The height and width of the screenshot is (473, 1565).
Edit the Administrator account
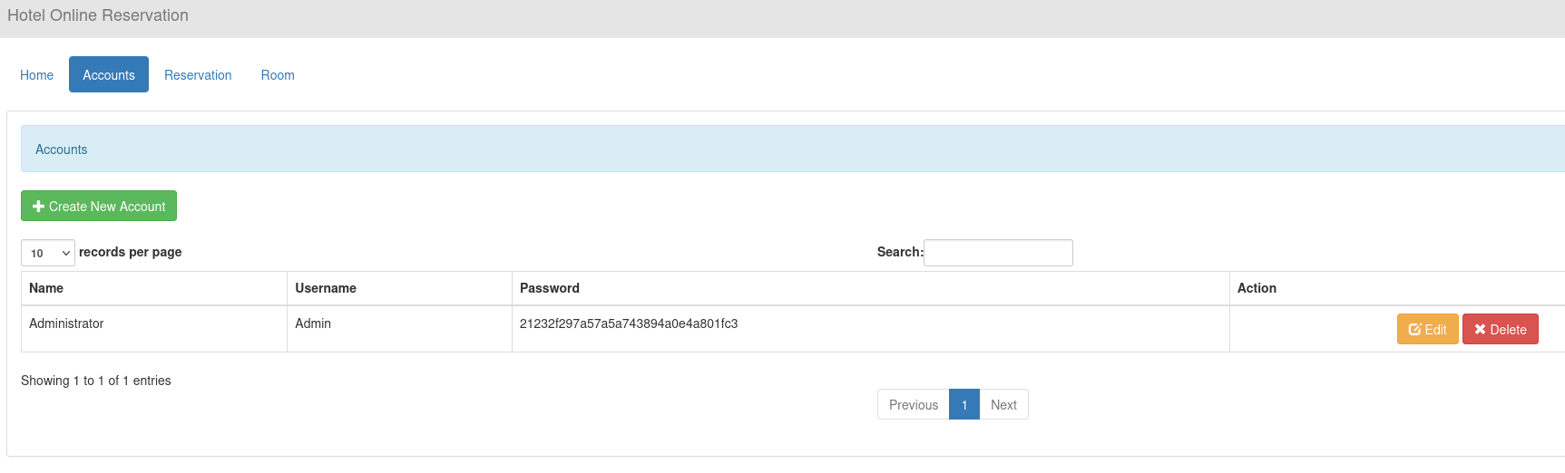pos(1427,329)
